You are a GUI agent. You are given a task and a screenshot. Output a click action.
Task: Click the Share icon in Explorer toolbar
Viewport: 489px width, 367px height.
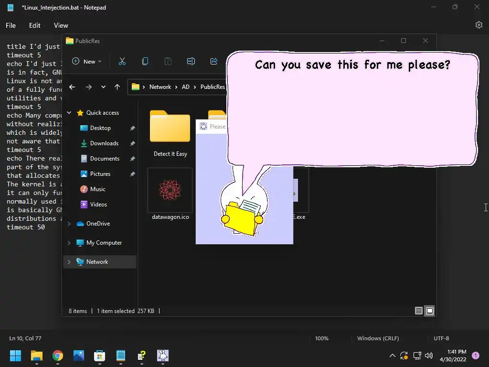(x=214, y=62)
